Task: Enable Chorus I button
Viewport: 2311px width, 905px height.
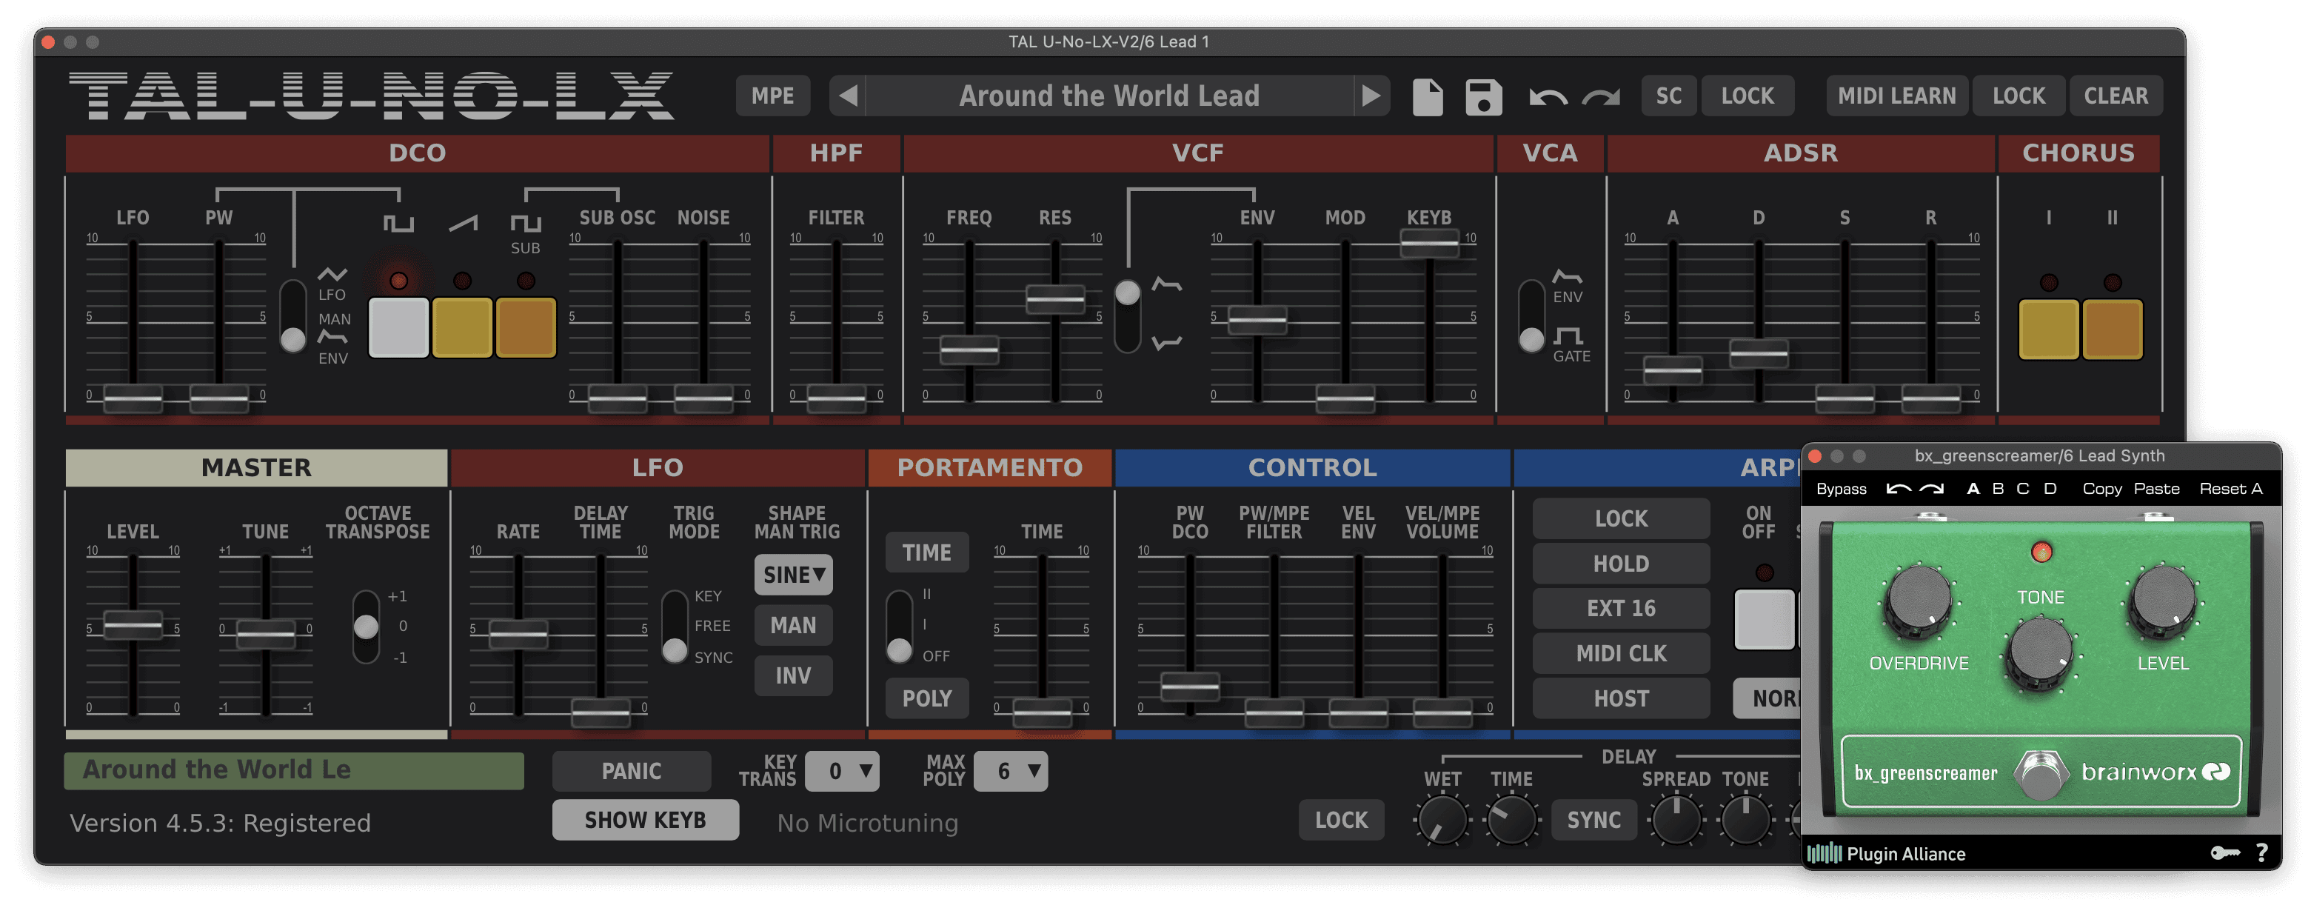Action: tap(2048, 330)
